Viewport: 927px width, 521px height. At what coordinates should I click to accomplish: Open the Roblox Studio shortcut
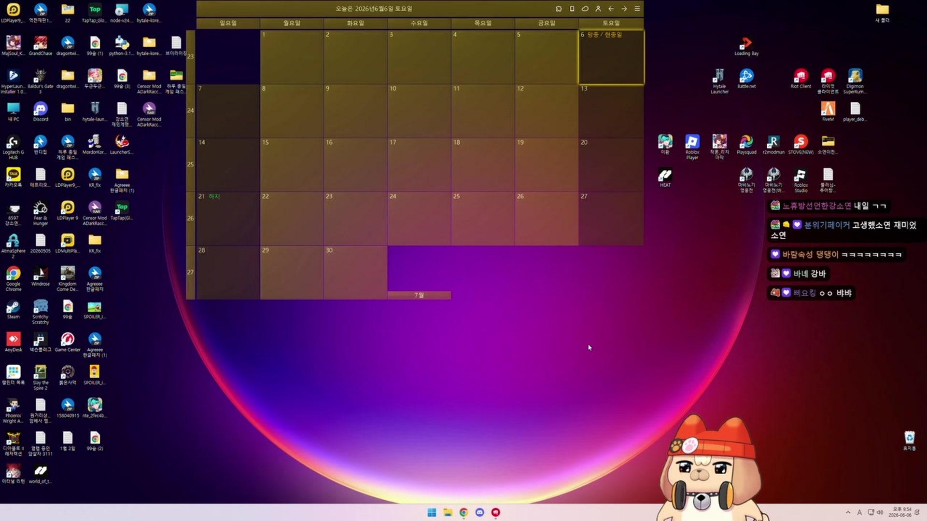[x=801, y=180]
